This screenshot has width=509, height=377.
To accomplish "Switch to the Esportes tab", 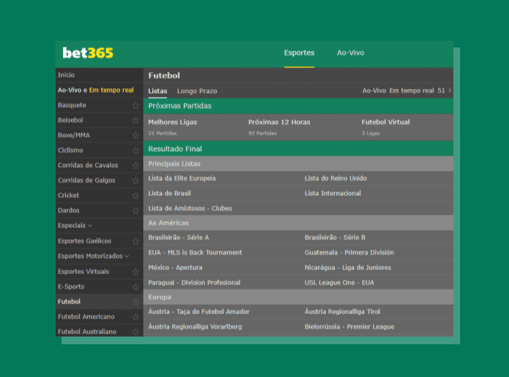I will coord(299,53).
